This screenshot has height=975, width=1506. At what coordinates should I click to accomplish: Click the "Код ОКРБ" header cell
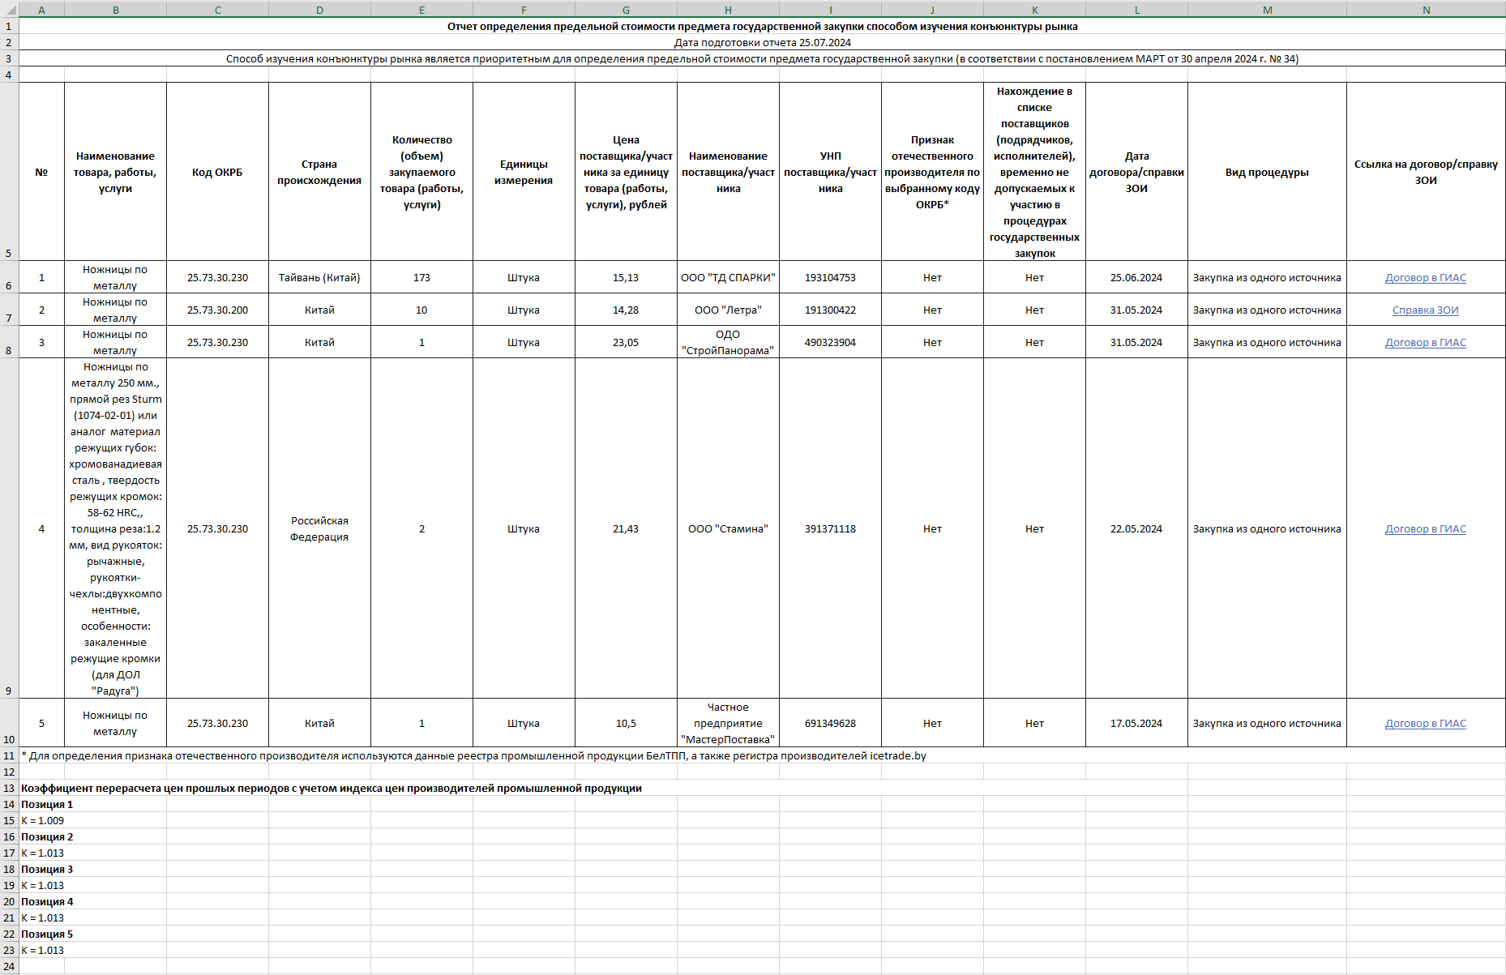[x=217, y=172]
